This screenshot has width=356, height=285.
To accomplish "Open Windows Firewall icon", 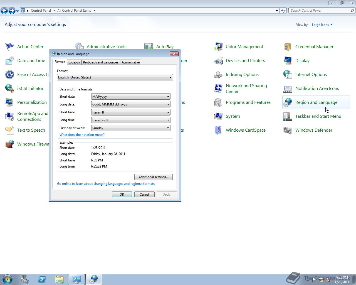I will click(x=10, y=144).
